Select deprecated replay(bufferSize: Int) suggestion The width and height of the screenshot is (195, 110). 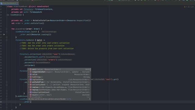point(59,90)
